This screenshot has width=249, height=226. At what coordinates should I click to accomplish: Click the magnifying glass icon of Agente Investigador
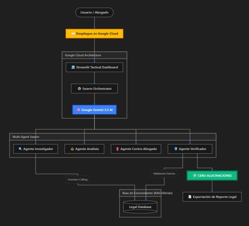point(20,149)
